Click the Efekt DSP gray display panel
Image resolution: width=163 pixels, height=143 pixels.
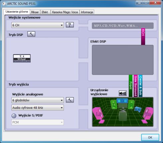tap(123, 60)
